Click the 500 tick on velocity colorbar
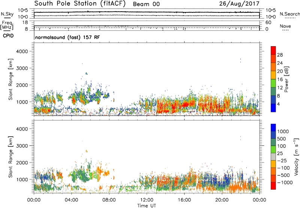The height and width of the screenshot is (208, 300). (282, 139)
